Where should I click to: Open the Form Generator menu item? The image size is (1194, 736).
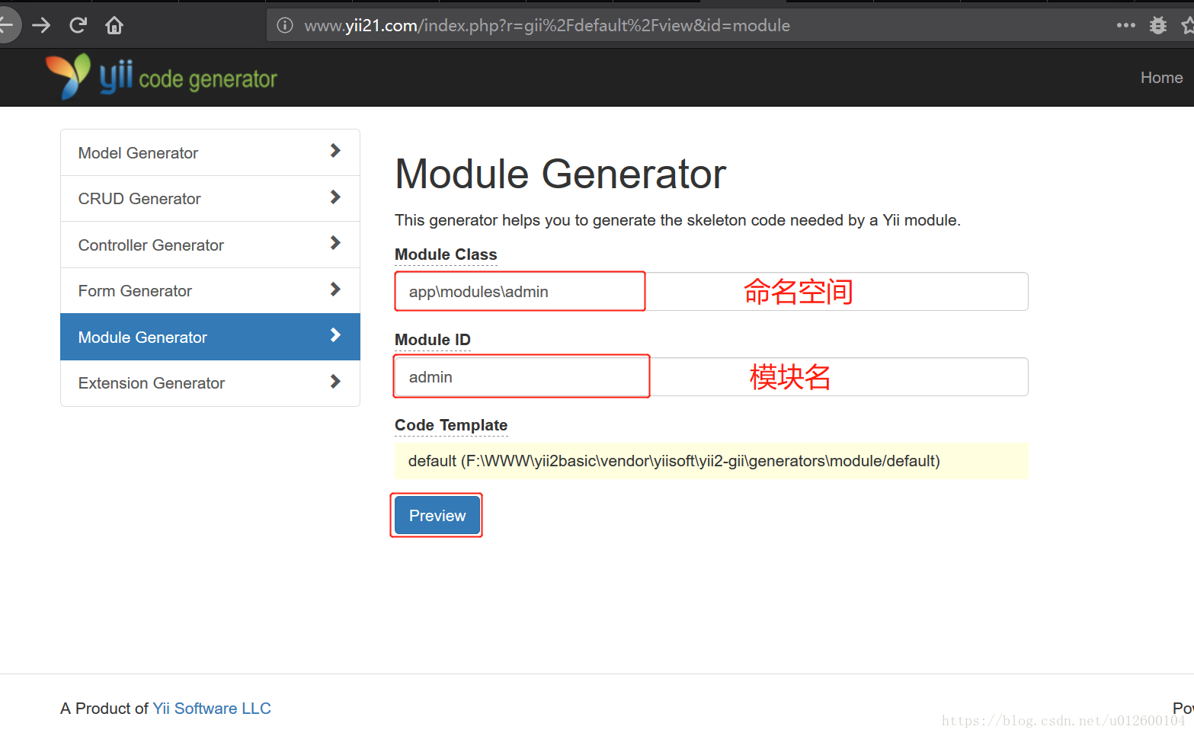(210, 291)
